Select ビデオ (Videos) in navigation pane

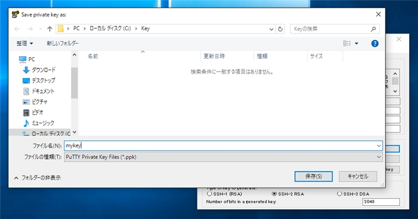[33, 113]
